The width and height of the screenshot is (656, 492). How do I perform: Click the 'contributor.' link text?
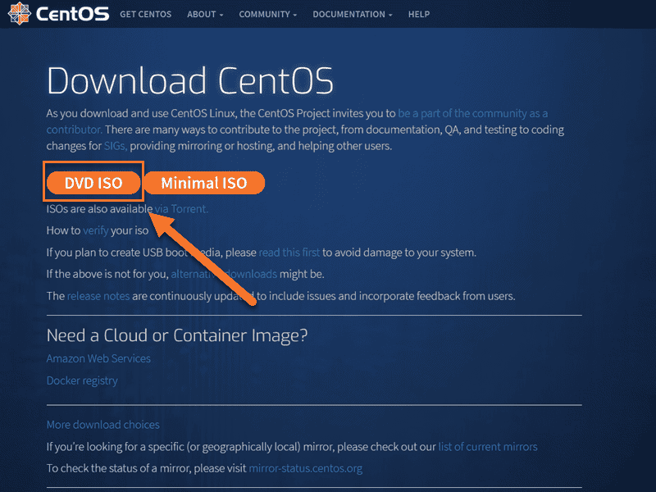pos(74,130)
